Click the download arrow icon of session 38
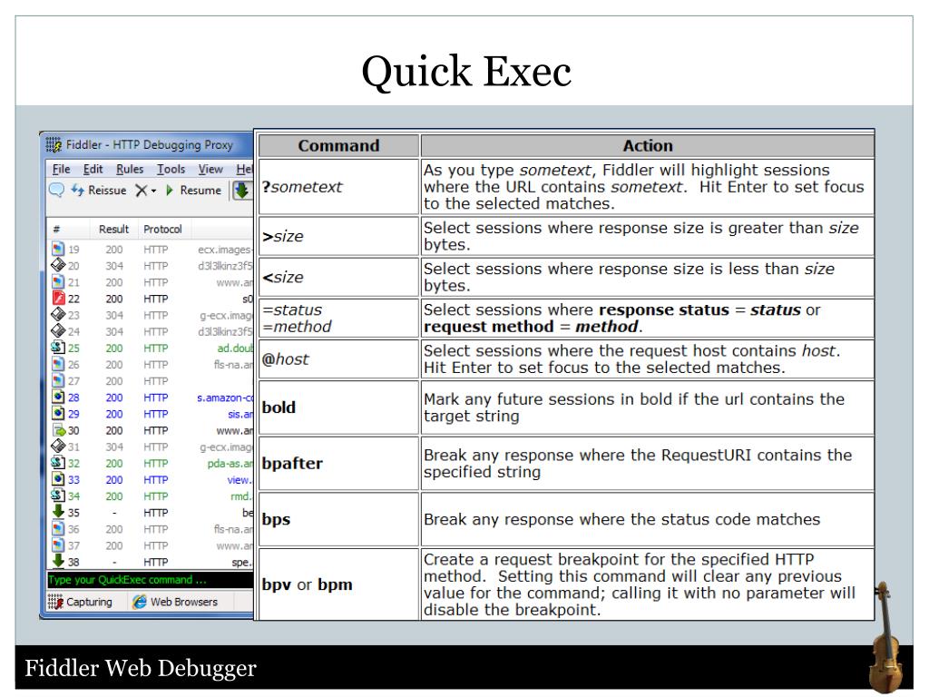This screenshot has width=929, height=697. (57, 560)
